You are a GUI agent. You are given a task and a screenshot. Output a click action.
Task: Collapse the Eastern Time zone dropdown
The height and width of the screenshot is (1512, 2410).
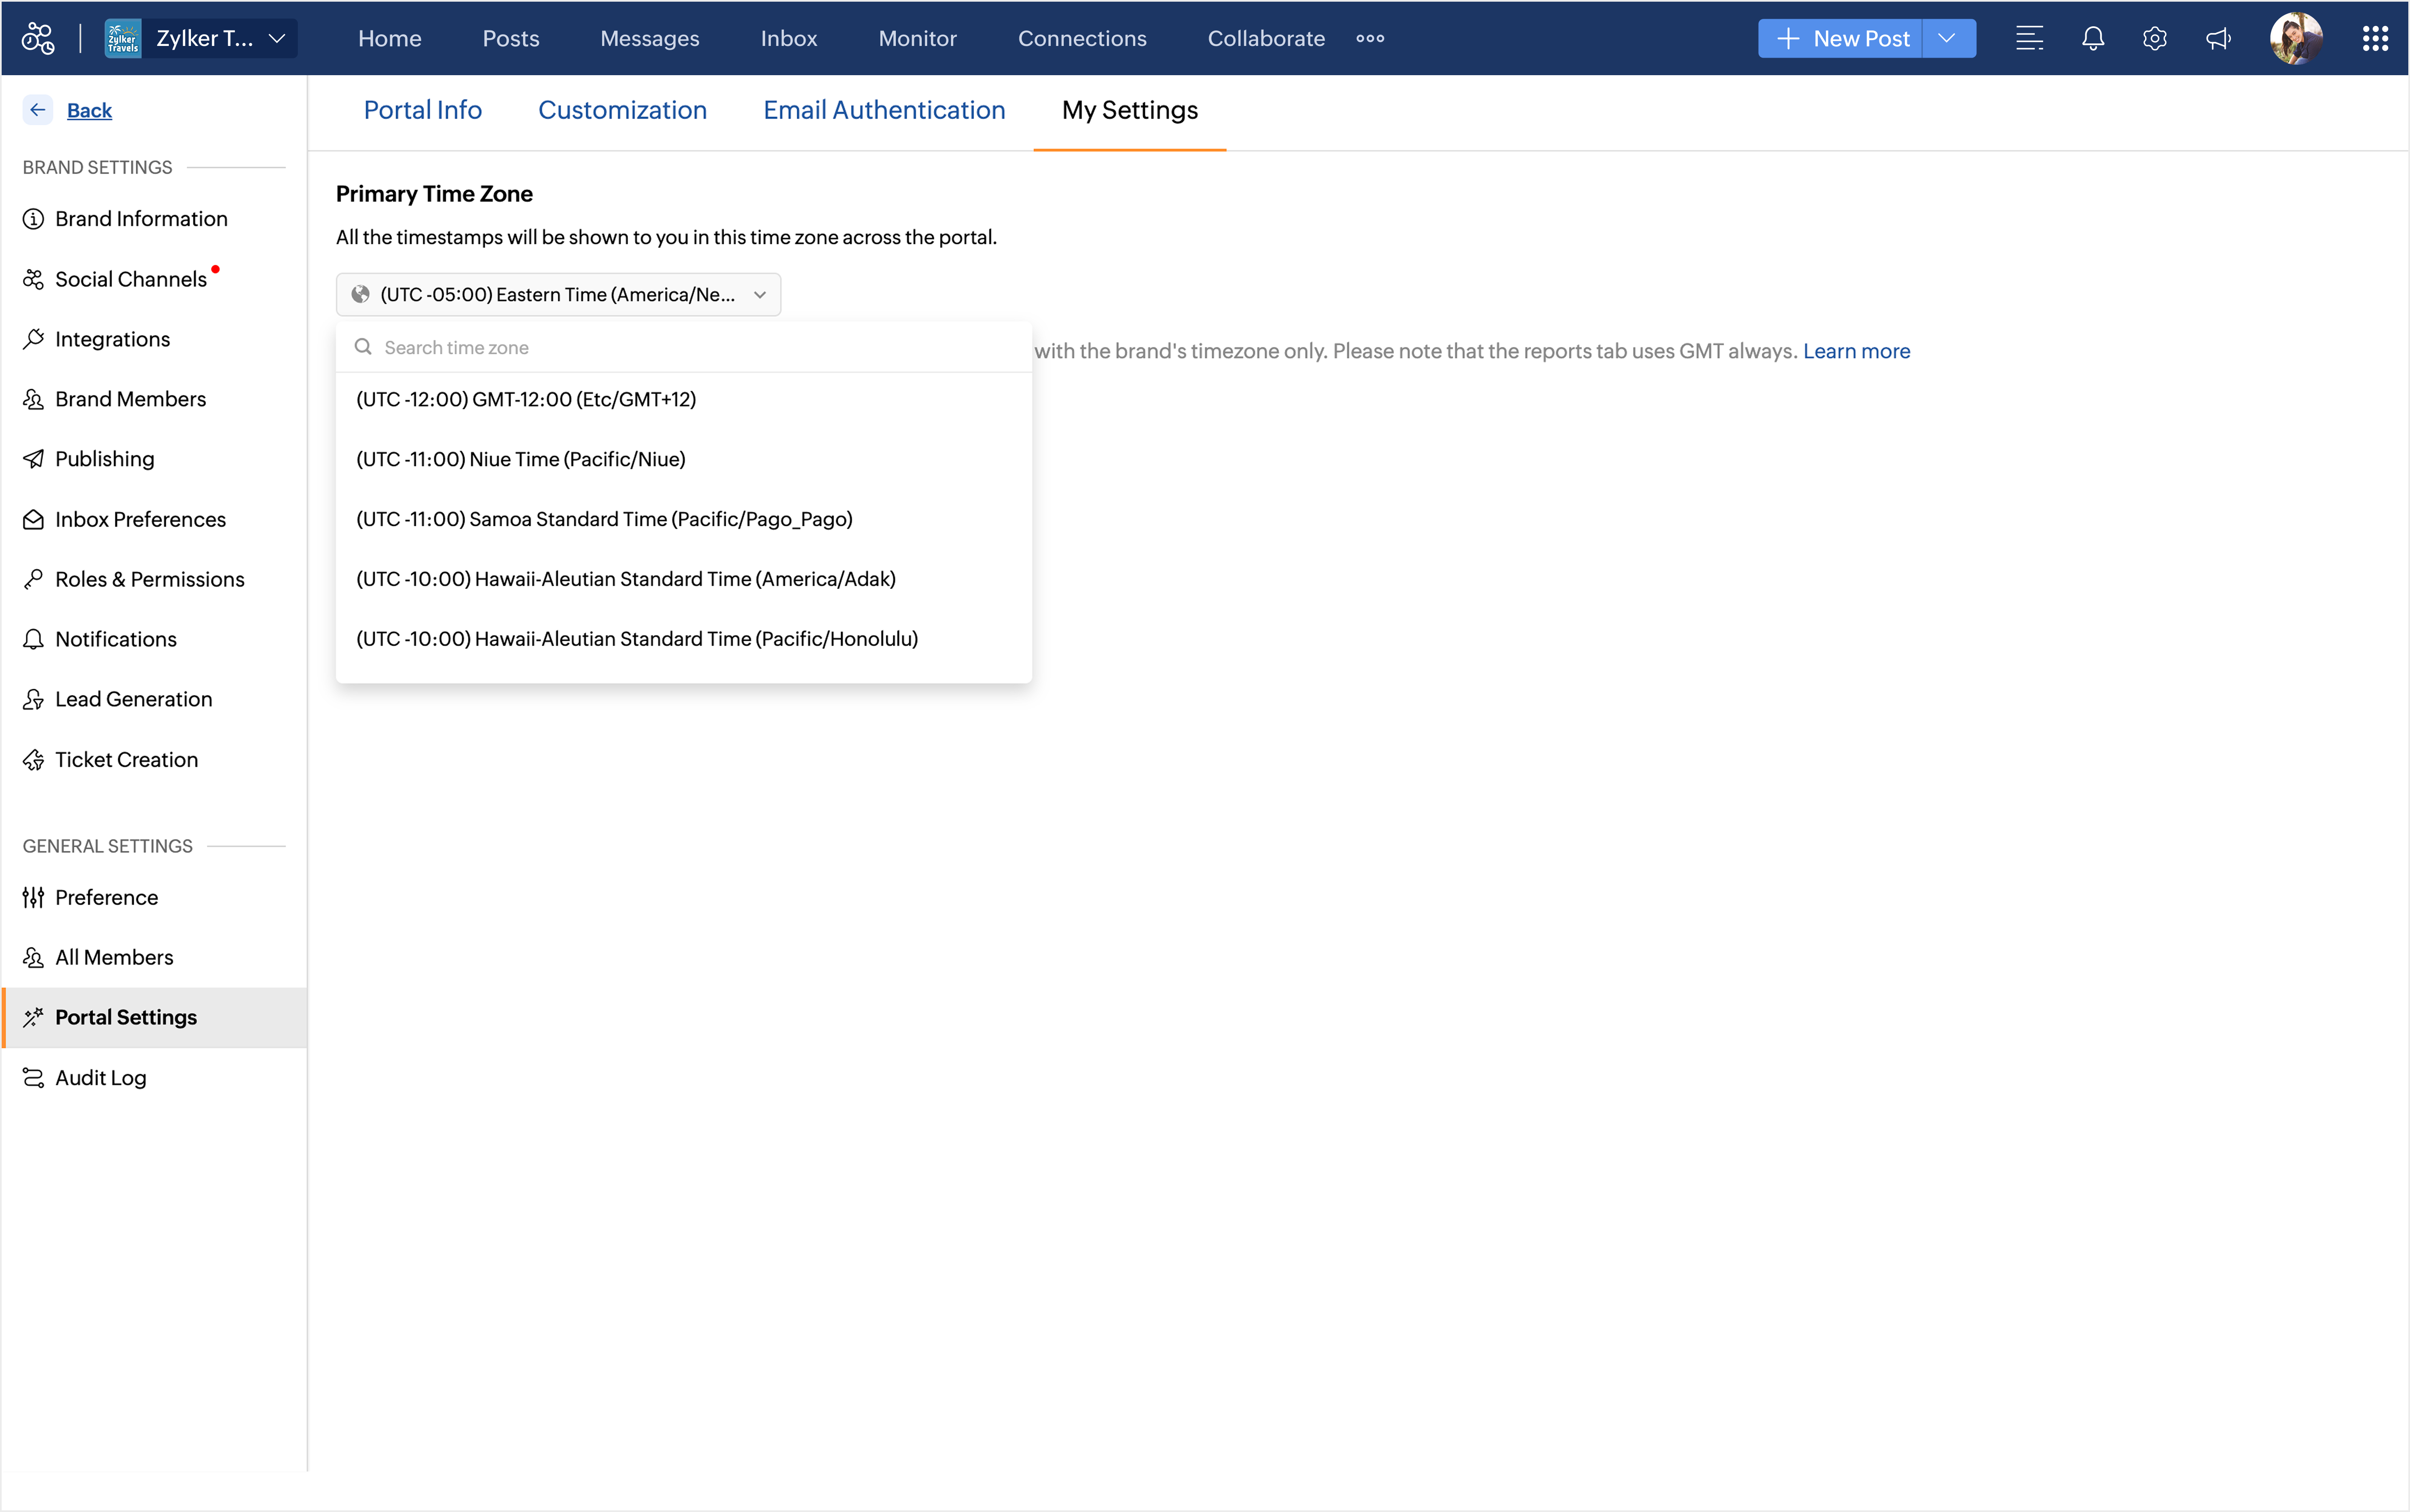tap(558, 294)
